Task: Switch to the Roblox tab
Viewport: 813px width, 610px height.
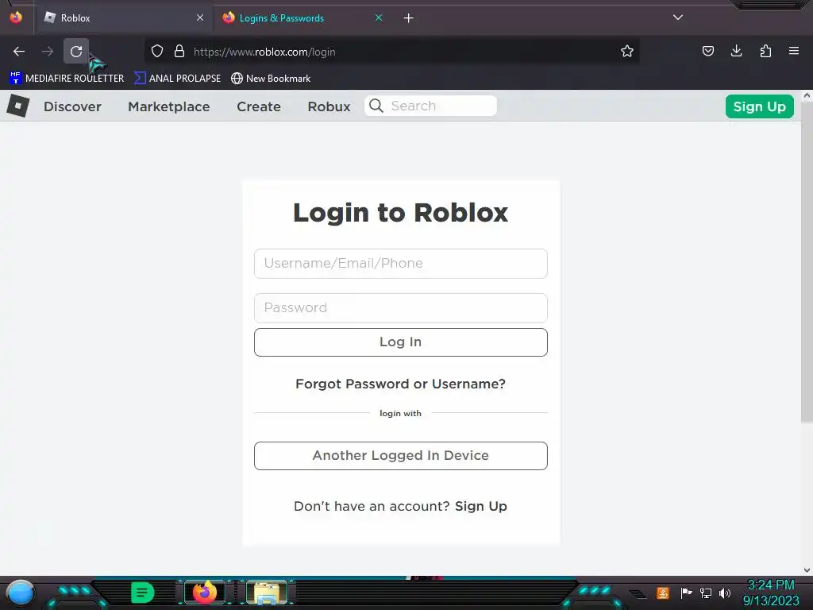Action: coord(123,18)
